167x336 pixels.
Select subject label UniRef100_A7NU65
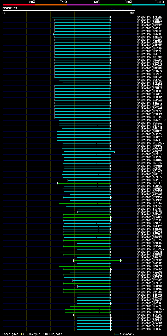150,312
